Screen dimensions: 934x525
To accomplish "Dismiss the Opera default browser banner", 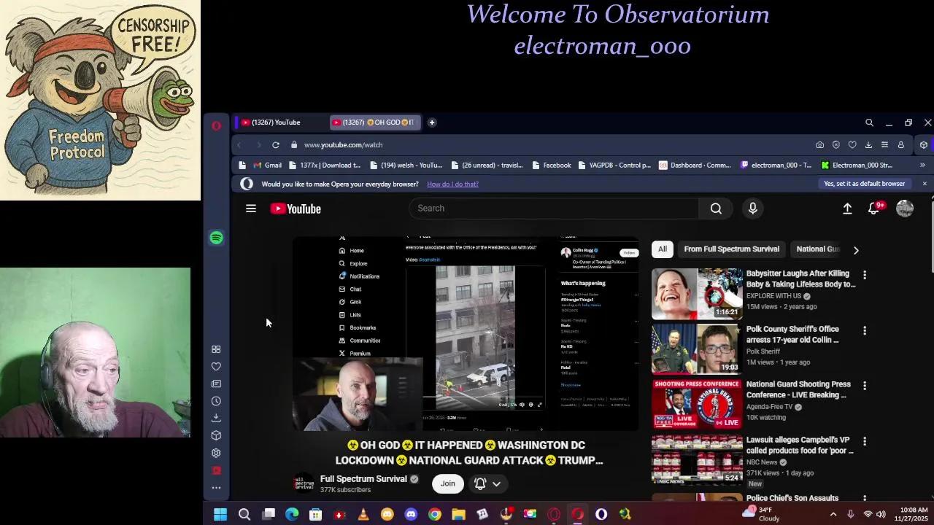I will pyautogui.click(x=925, y=184).
